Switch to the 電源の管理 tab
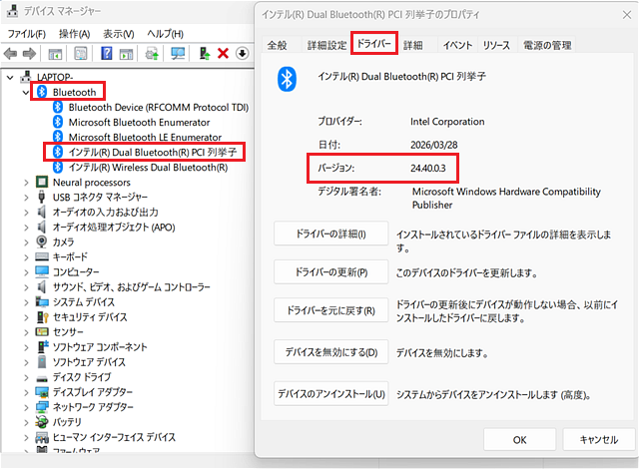This screenshot has height=469, width=639. point(547,45)
